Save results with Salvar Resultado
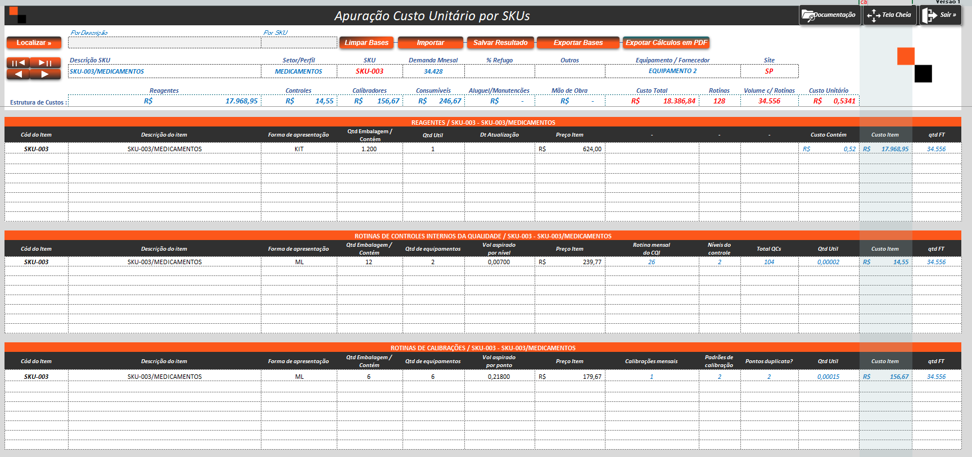Viewport: 972px width, 457px height. click(x=500, y=43)
